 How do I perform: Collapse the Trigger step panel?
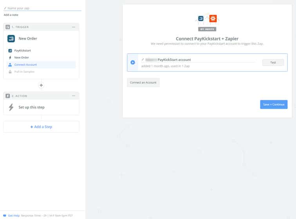(x=74, y=27)
